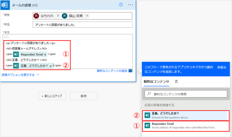Open the help question mark icon
Image resolution: width=232 pixels, height=137 pixels.
(x=121, y=5)
